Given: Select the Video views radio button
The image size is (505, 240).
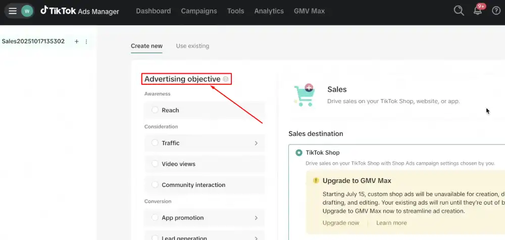Looking at the screenshot, I should point(155,164).
